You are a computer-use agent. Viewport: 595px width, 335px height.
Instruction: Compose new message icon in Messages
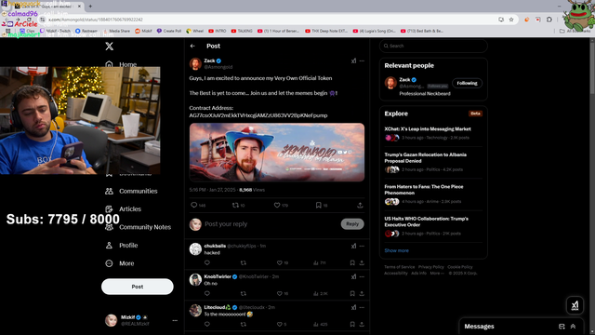tap(562, 327)
